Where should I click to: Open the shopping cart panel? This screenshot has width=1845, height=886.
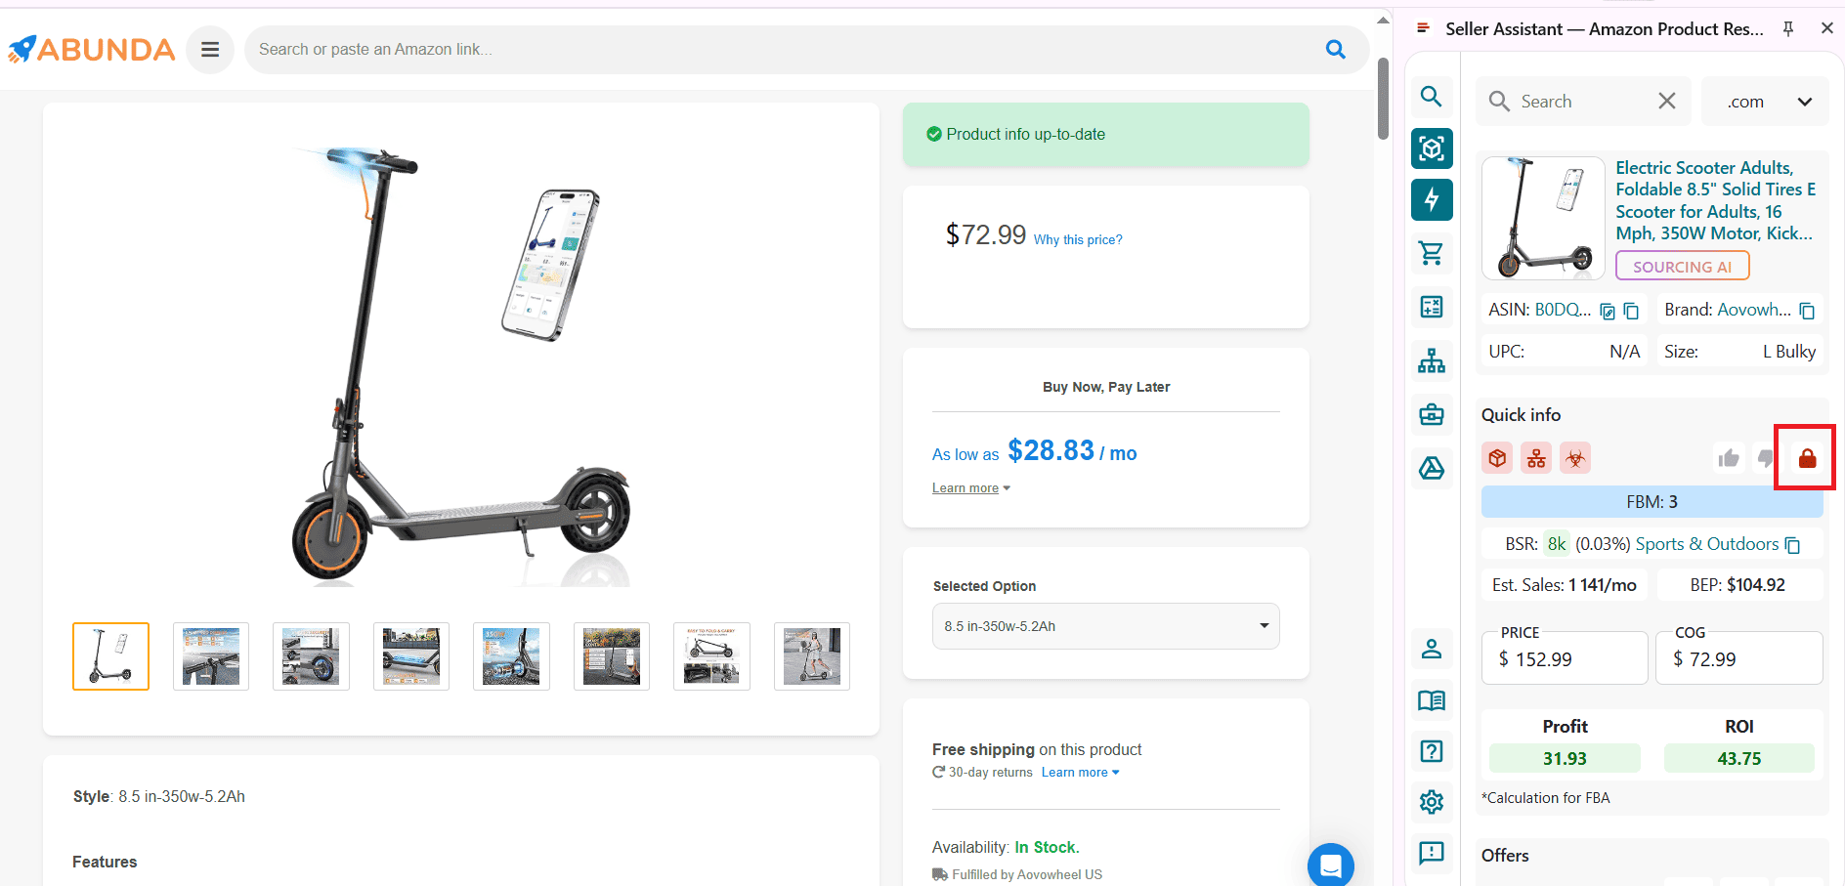pos(1431,252)
